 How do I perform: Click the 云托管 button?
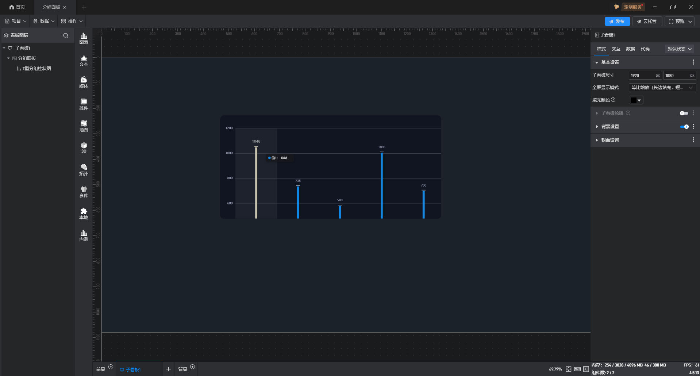[647, 22]
